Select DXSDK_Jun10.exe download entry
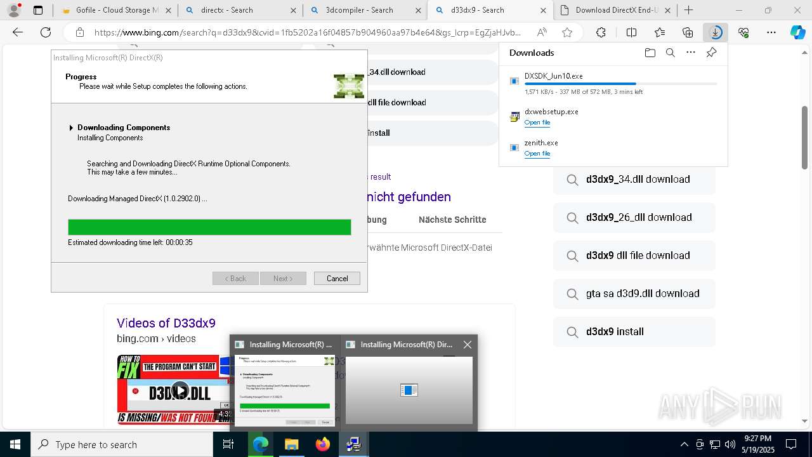Screen dimensions: 812x457 click(613, 83)
